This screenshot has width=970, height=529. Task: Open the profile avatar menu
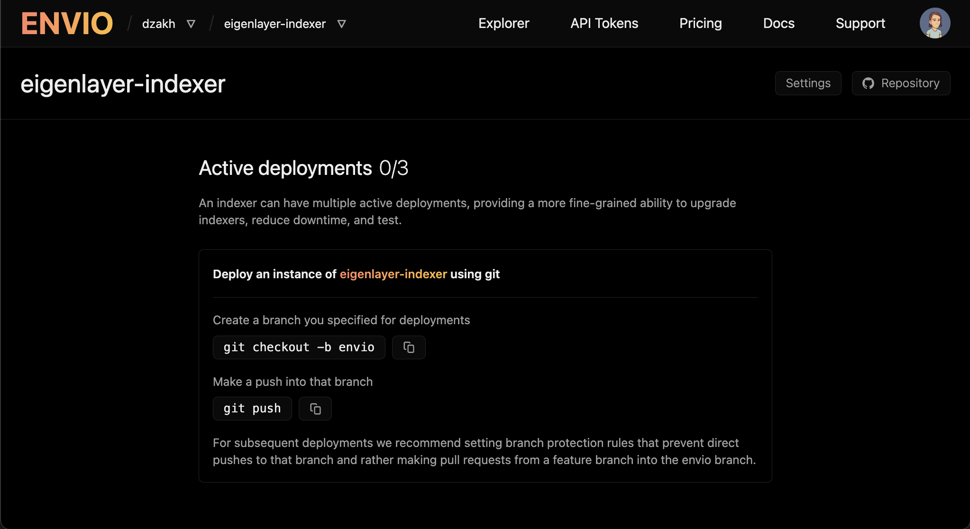[x=934, y=23]
